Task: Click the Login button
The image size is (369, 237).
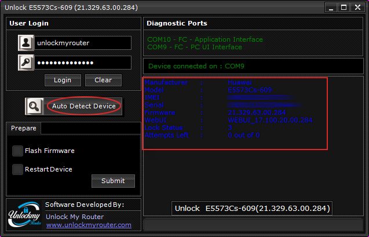Action: click(63, 80)
